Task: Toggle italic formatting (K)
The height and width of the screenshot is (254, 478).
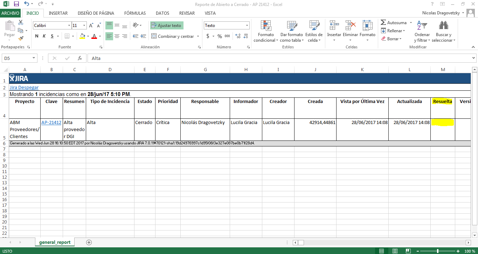Action: [x=44, y=36]
